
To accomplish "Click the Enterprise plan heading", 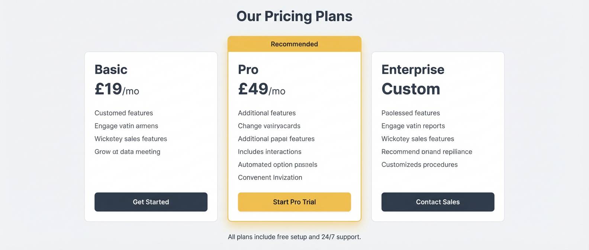I will [x=413, y=69].
